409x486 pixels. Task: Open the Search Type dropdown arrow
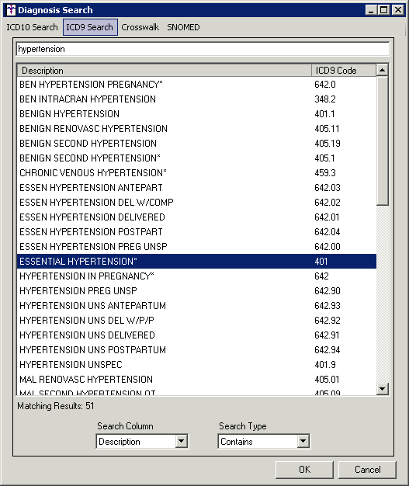tap(303, 441)
